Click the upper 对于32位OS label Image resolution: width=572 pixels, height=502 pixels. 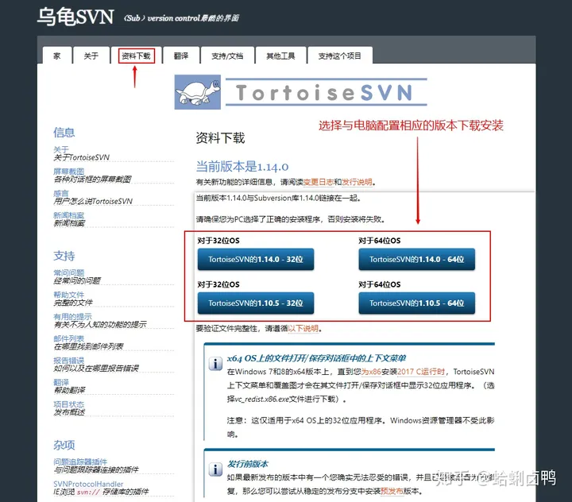tap(218, 241)
